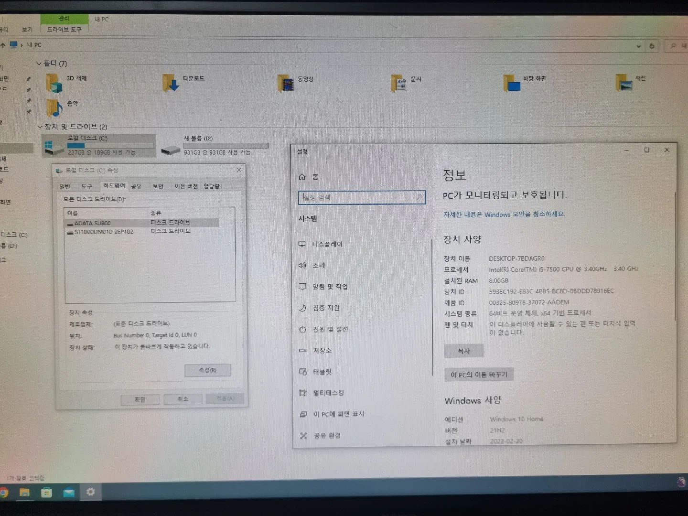This screenshot has width=688, height=516.
Task: Click the 속성(R) button
Action: click(x=207, y=370)
